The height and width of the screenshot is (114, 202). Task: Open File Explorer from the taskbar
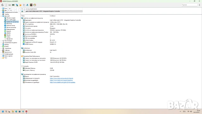coord(13,111)
